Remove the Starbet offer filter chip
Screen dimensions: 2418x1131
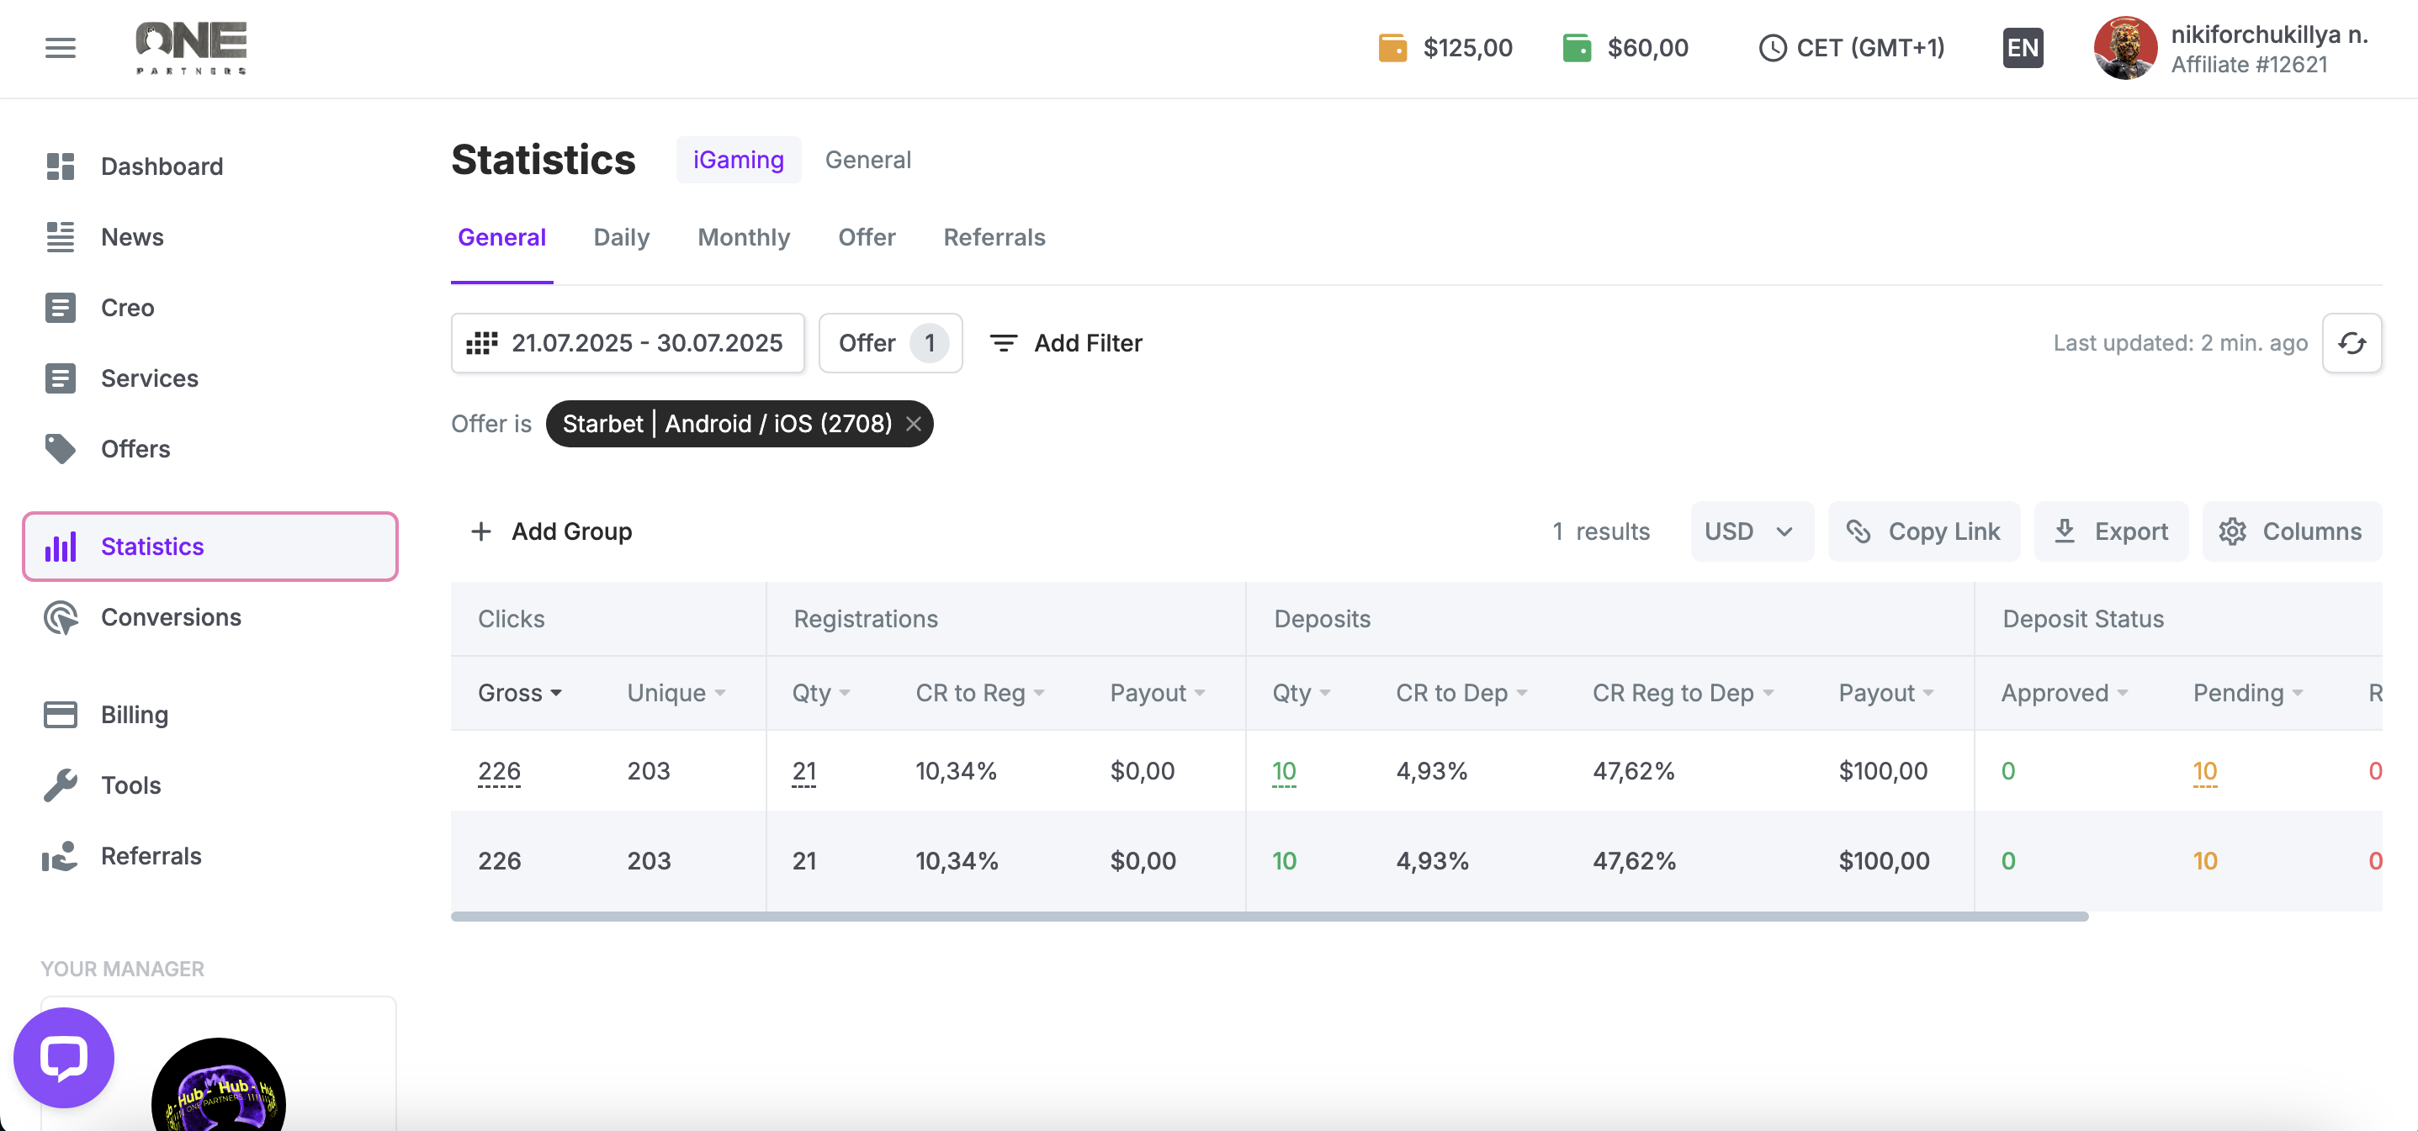pos(914,424)
